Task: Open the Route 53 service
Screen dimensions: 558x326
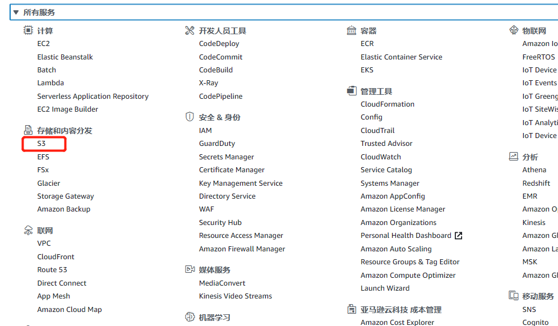Action: coord(52,270)
